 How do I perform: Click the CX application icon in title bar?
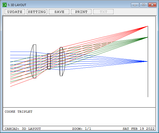click(5, 5)
